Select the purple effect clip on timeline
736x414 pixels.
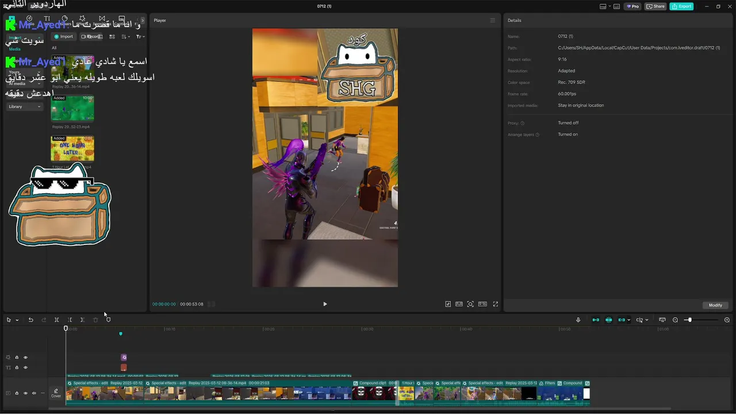124,357
